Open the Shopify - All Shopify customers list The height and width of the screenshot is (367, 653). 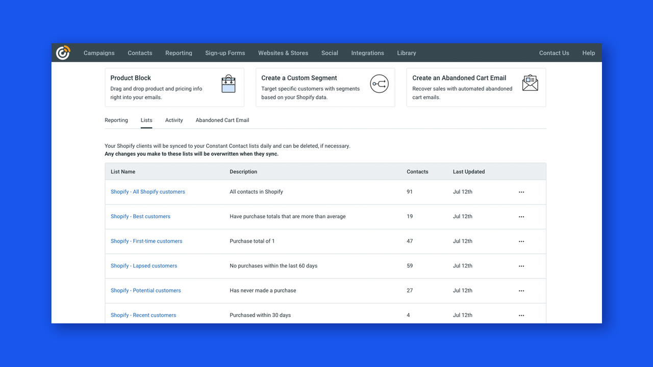[x=148, y=192]
